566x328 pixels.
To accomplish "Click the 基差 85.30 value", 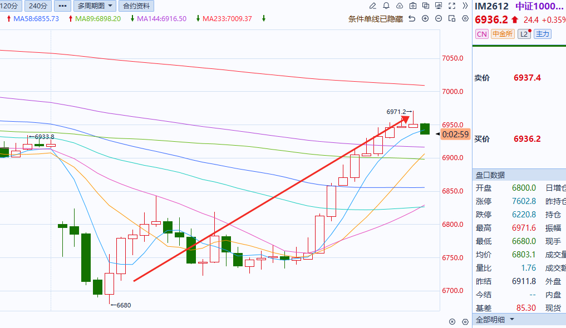I will tap(526, 308).
